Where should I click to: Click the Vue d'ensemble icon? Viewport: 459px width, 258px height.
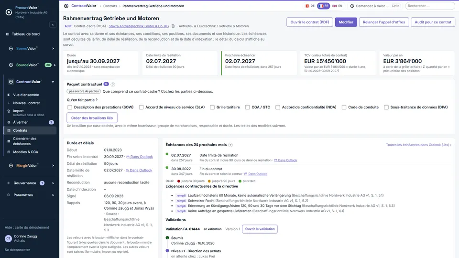pos(9,95)
